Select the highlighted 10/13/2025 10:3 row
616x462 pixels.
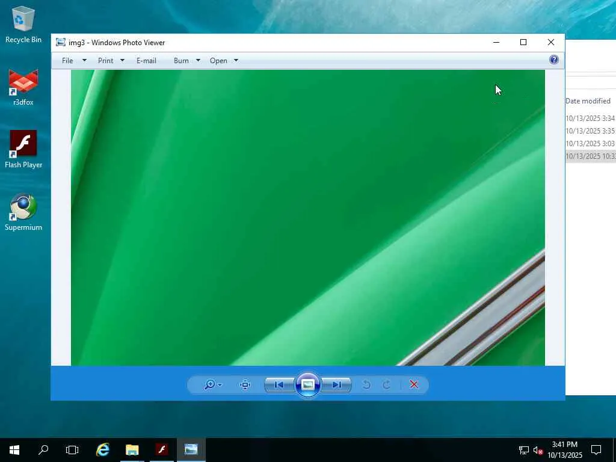591,156
